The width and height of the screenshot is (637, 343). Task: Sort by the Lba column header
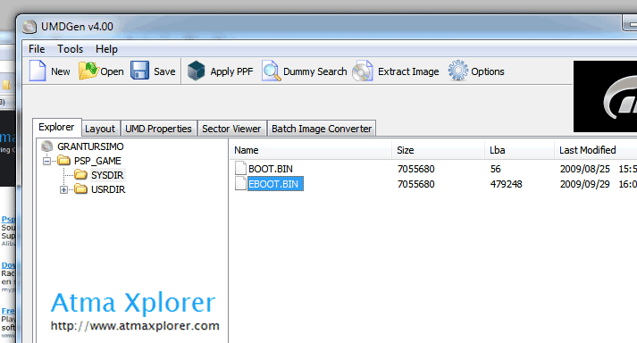(520, 150)
